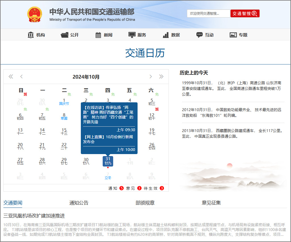The width and height of the screenshot is (291, 242).
Task: Click the 通知 filter label
Action: coord(113,188)
